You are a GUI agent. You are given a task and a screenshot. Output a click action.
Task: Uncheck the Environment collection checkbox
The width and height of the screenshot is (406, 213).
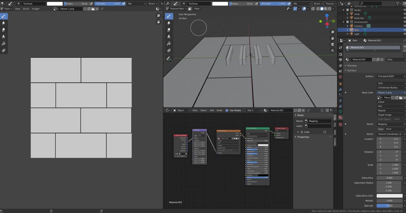pyautogui.click(x=347, y=22)
